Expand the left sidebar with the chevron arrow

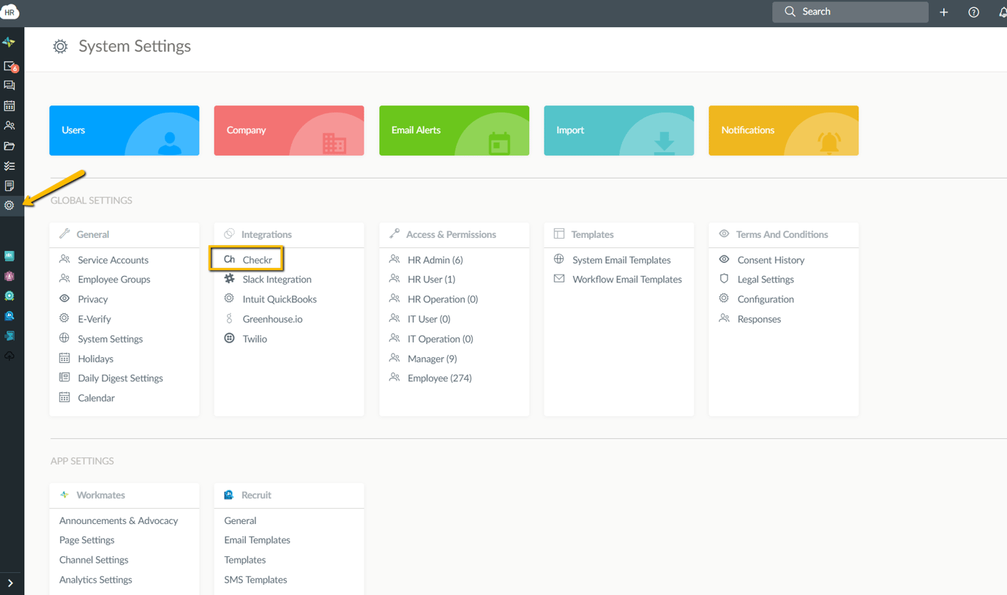(10, 583)
